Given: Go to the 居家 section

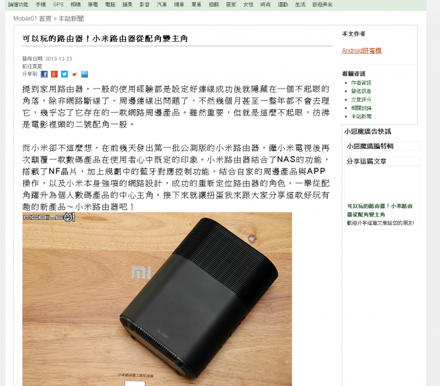Looking at the screenshot, I should click(x=231, y=5).
